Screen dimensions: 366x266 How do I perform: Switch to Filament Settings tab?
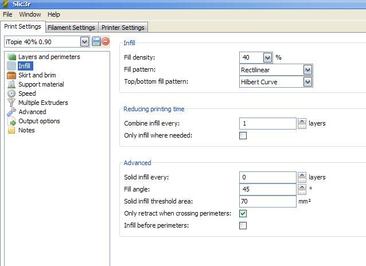pos(72,28)
